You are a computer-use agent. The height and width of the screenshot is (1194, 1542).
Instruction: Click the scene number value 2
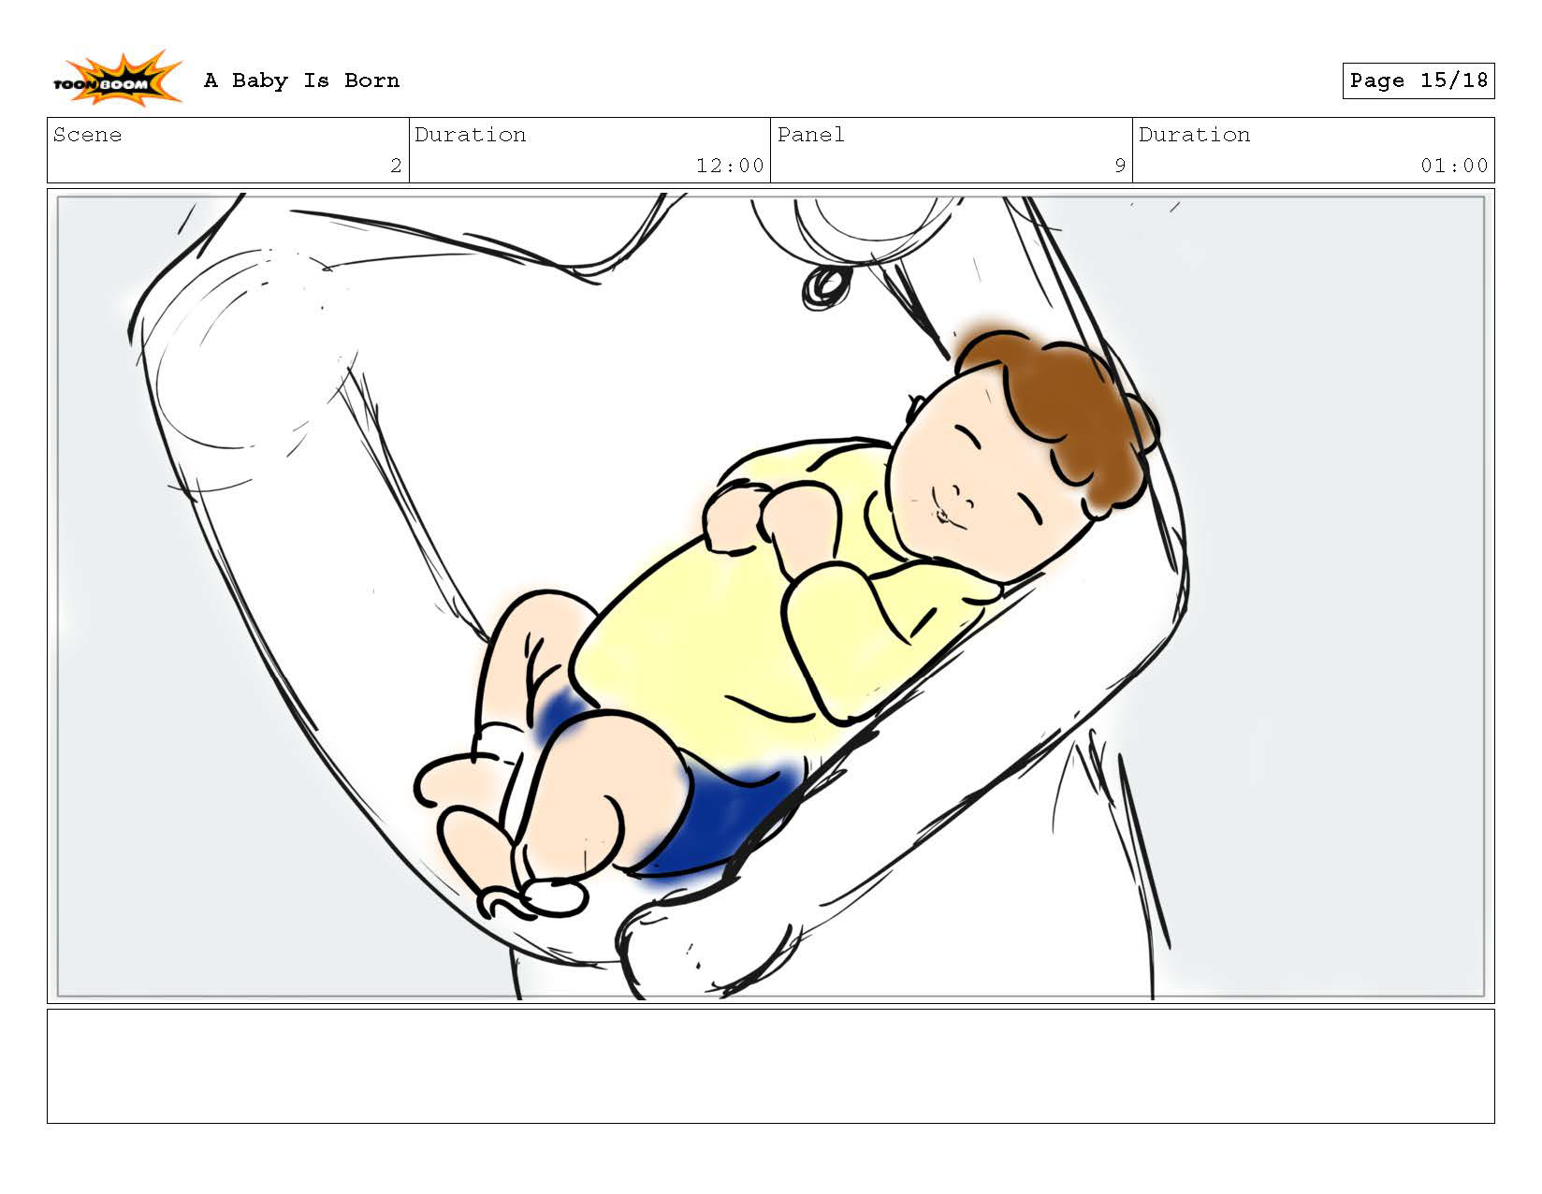(x=396, y=166)
